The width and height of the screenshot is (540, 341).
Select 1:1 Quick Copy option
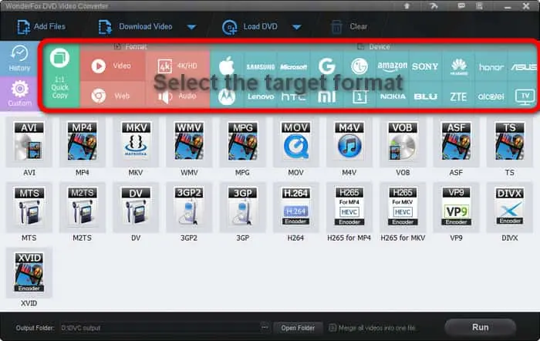point(60,76)
